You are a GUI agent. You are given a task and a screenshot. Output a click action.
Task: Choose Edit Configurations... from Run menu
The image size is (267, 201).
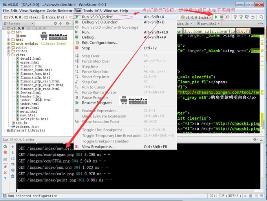125,42
